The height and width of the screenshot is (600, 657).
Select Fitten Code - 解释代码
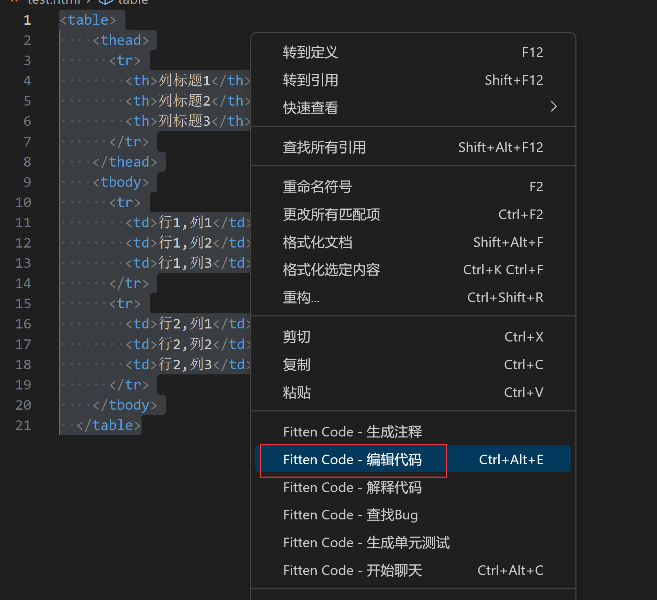pos(352,487)
